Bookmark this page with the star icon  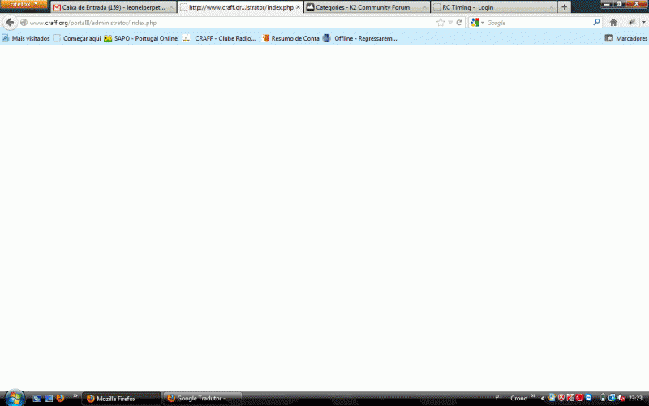(x=441, y=23)
